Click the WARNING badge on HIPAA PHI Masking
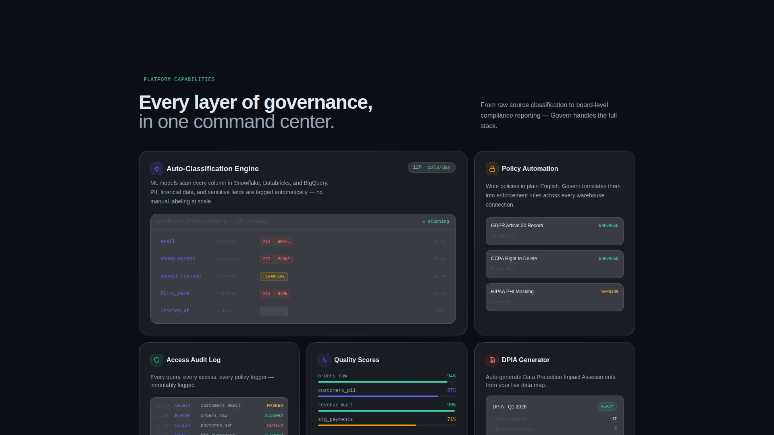This screenshot has width=774, height=435. 610,292
